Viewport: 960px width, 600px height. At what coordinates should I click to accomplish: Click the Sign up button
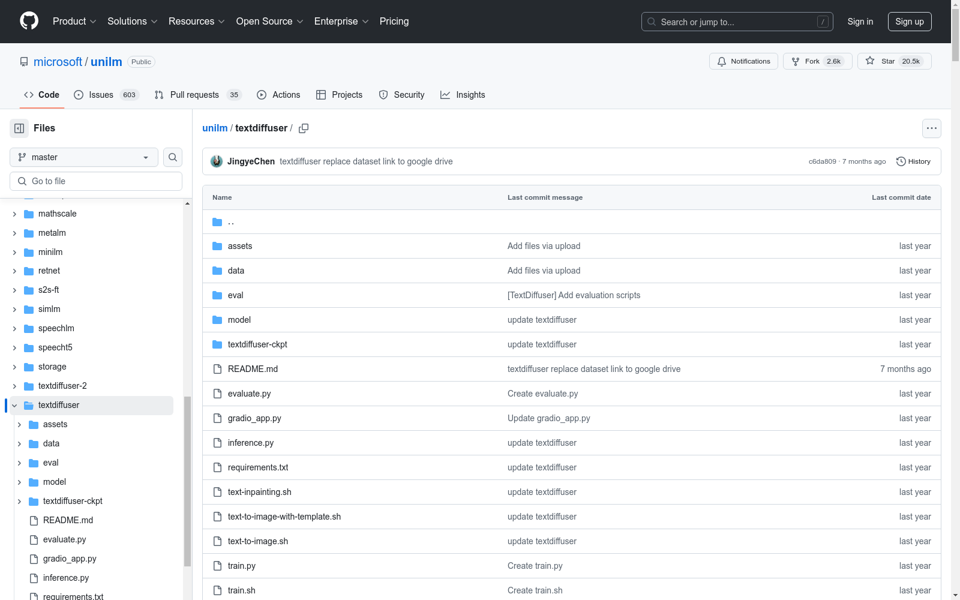910,22
